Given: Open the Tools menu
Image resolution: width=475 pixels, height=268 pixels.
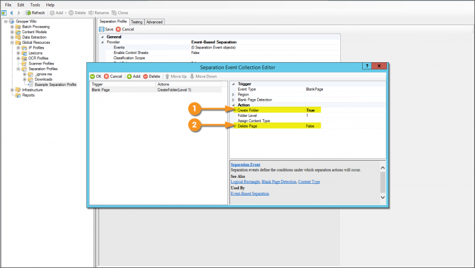Looking at the screenshot, I should click(x=35, y=5).
